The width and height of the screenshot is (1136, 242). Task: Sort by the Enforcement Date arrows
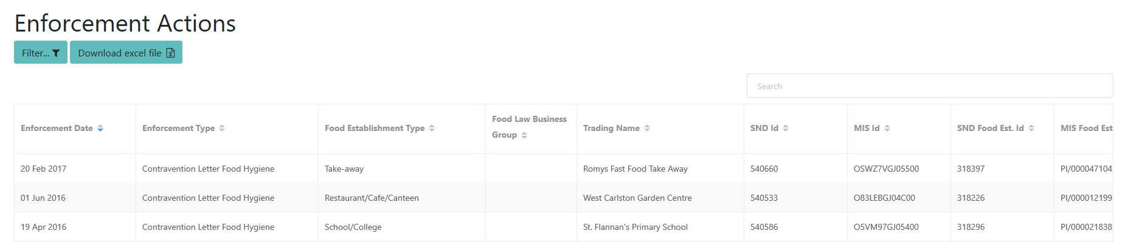point(100,128)
